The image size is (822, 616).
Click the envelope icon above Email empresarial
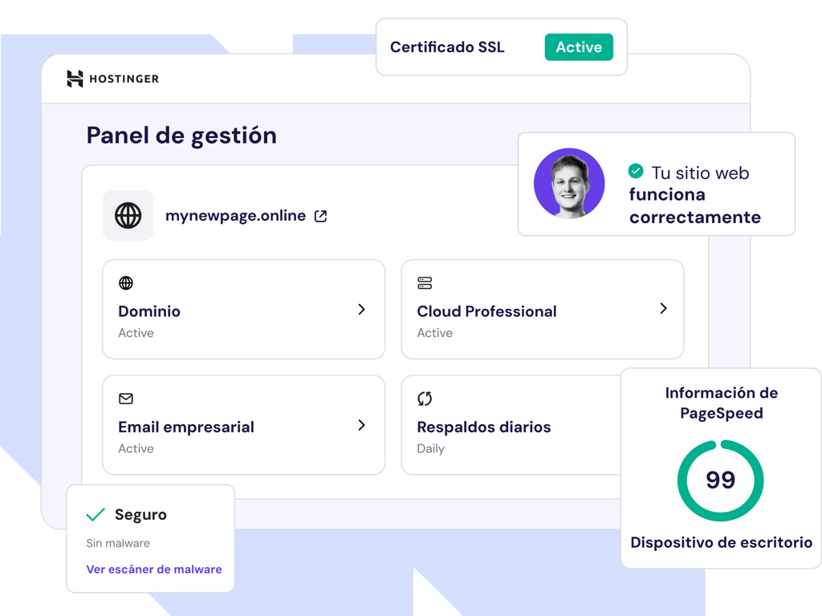coord(126,399)
